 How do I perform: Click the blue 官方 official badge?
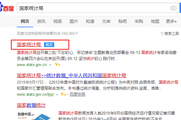[x=49, y=45]
